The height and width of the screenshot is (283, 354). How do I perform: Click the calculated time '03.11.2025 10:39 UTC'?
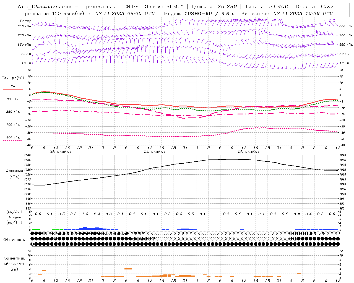[303, 14]
